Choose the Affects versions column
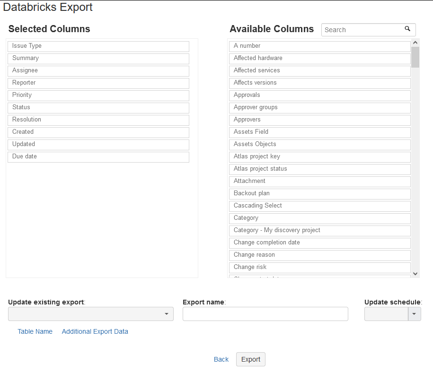Image resolution: width=433 pixels, height=373 pixels. (x=320, y=83)
